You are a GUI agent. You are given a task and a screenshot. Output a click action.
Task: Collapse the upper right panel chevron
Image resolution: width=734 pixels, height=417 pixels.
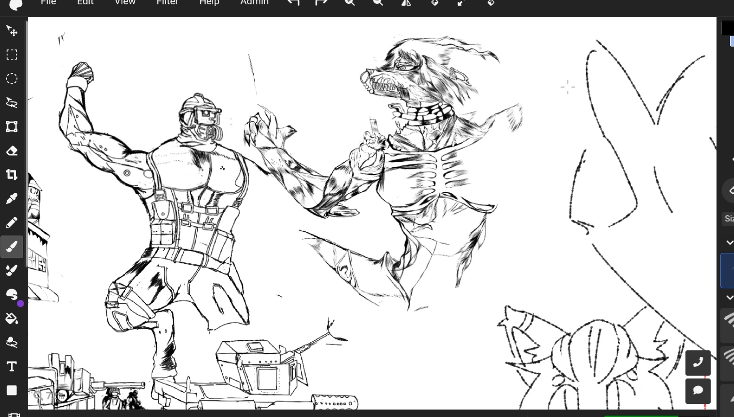tap(729, 243)
